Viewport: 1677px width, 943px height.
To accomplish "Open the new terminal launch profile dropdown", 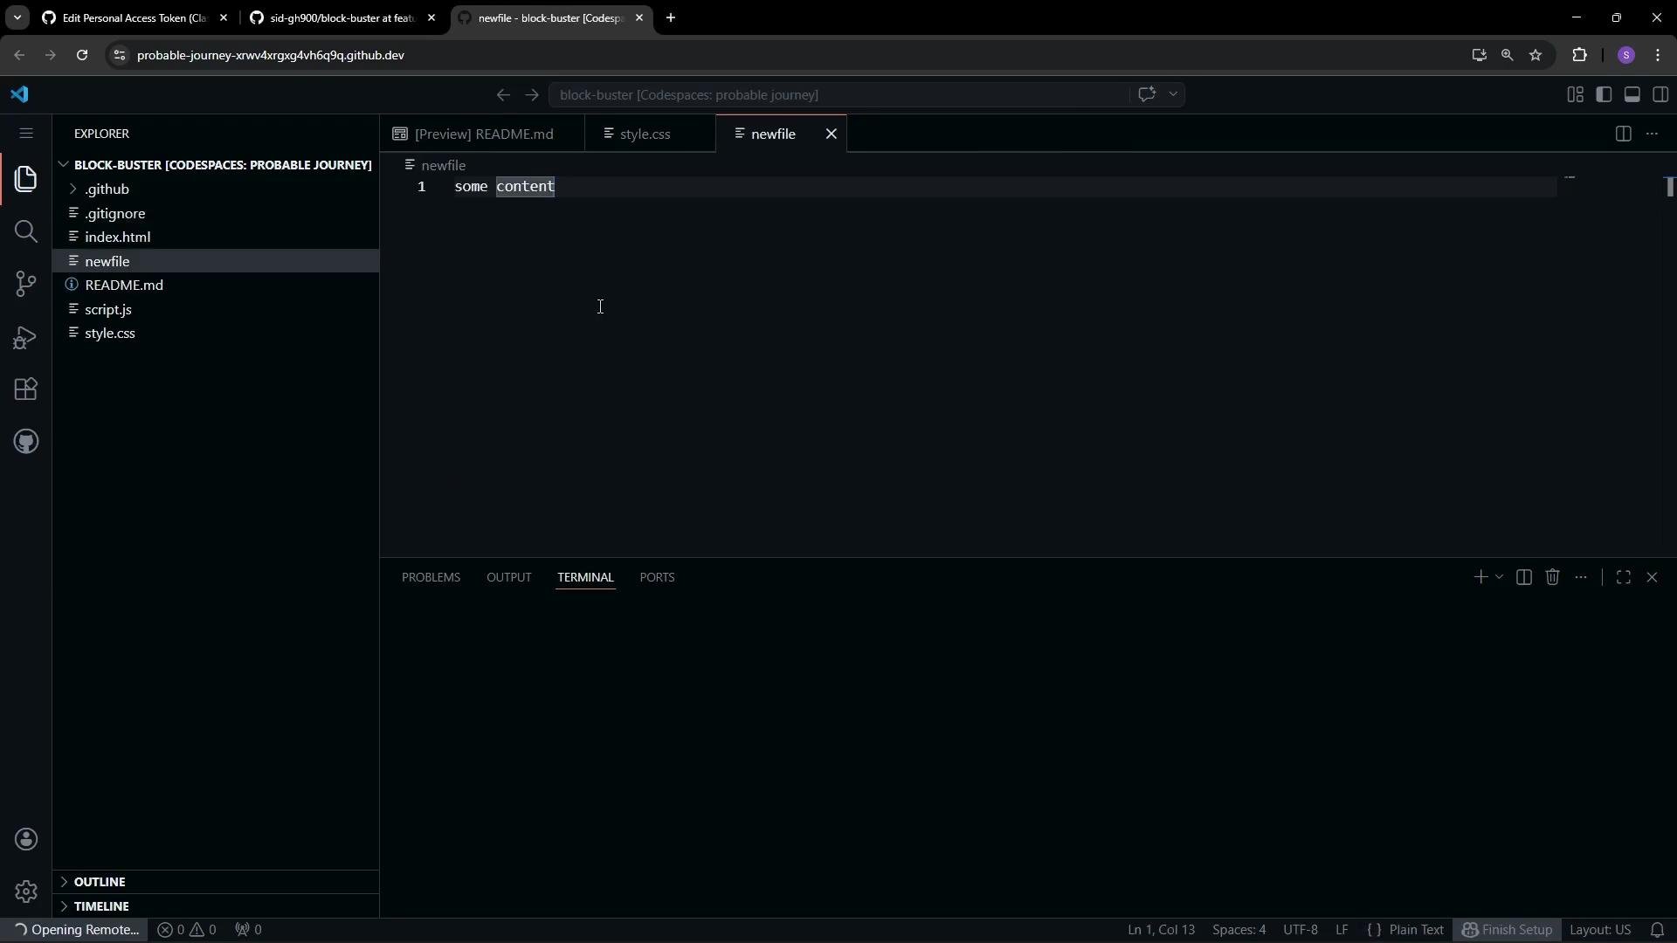I will [x=1499, y=577].
